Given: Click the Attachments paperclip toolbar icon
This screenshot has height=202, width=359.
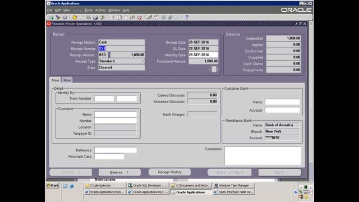Looking at the screenshot, I should click(170, 17).
